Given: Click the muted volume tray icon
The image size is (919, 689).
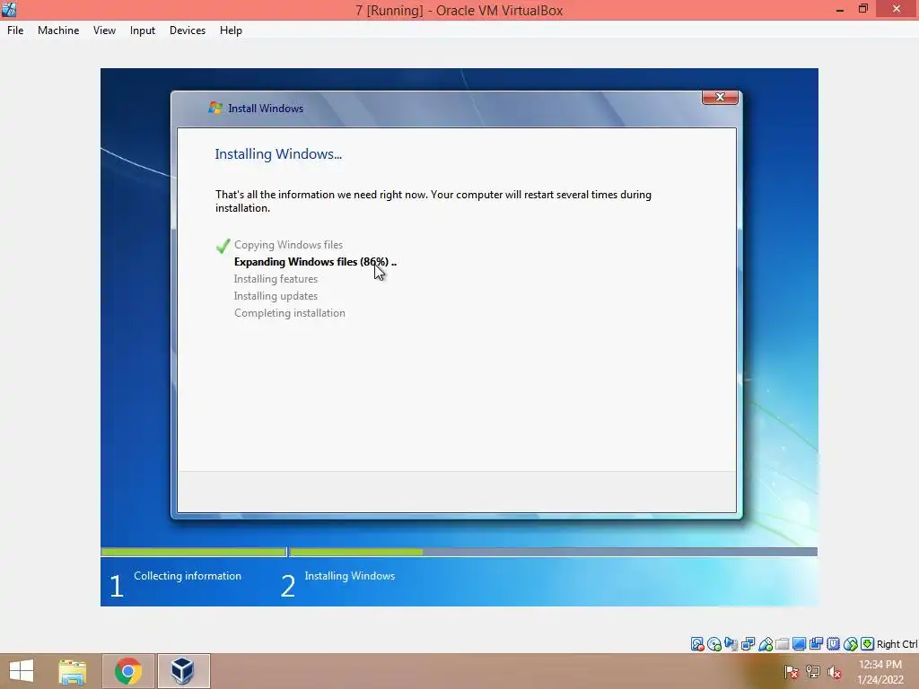Looking at the screenshot, I should 835,672.
